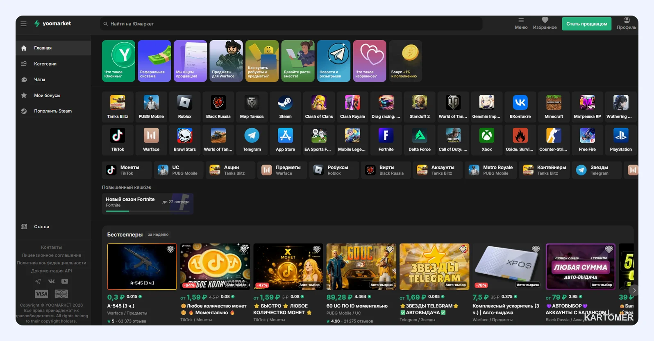Open the ВКонтакте category tile
Viewport: 654px width, 341px height.
coord(520,107)
